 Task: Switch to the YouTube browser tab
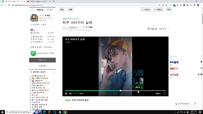[38, 2]
